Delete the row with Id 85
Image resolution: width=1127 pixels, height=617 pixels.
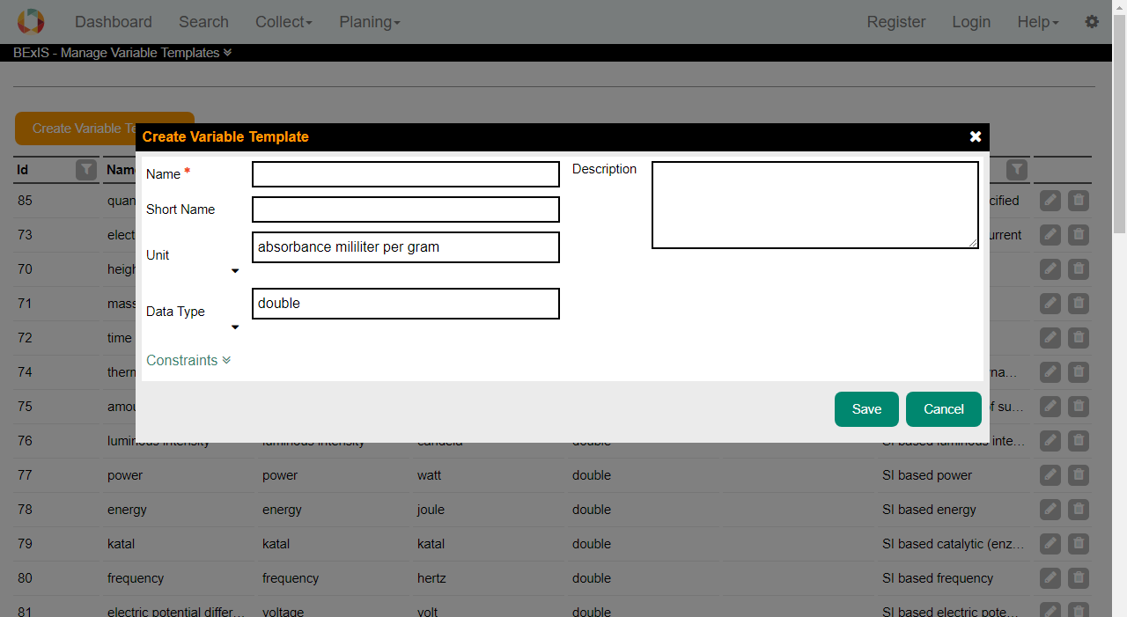[x=1079, y=201]
